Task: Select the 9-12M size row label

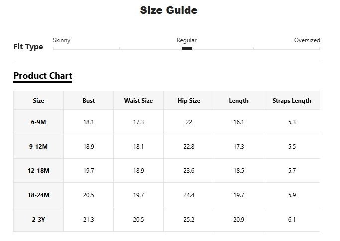Action: [x=38, y=147]
